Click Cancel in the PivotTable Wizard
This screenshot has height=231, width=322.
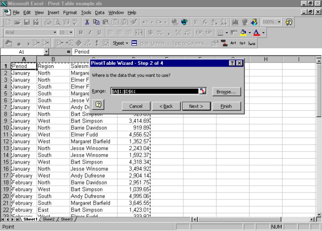[x=136, y=106]
